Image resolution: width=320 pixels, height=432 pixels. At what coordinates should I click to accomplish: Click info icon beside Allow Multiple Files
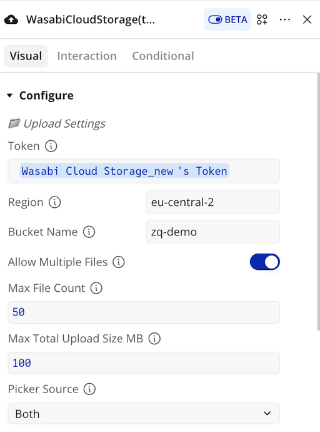pos(119,262)
